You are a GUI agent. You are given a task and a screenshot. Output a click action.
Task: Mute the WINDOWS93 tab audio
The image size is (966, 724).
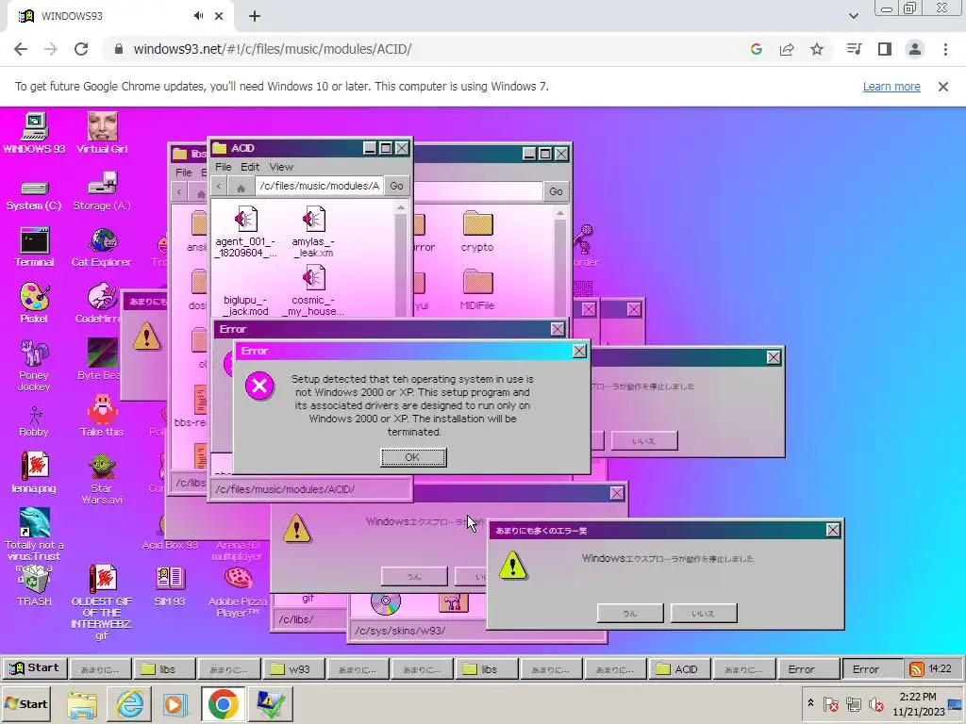(198, 16)
